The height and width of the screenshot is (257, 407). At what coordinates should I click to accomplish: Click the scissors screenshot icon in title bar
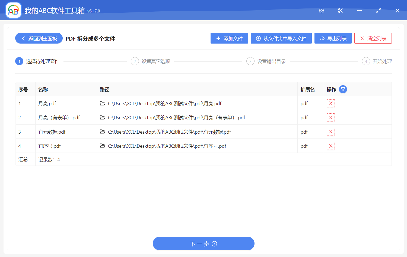(340, 11)
